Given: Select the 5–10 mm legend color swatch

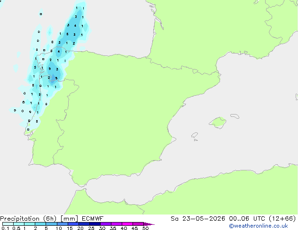Looking at the screenshot, I should (x=51, y=224).
